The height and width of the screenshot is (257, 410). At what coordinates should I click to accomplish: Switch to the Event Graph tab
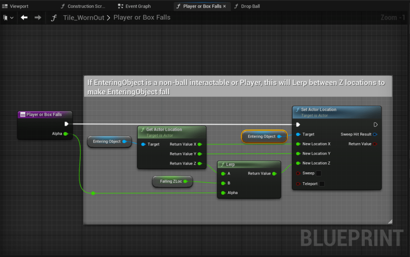coord(135,6)
